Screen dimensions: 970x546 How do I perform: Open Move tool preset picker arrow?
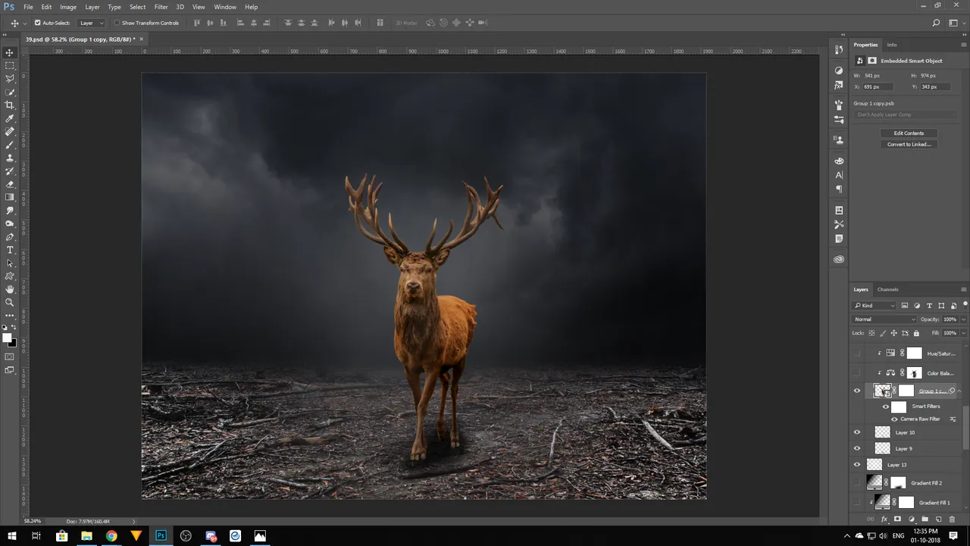[25, 23]
